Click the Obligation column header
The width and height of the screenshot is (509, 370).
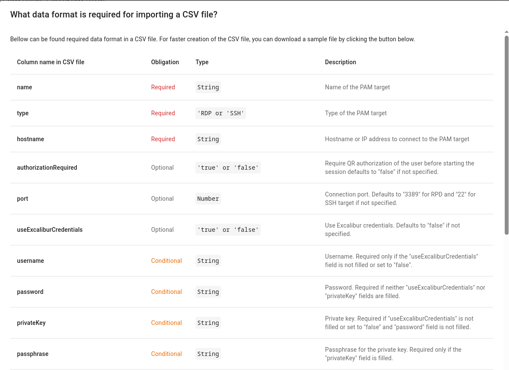point(165,62)
